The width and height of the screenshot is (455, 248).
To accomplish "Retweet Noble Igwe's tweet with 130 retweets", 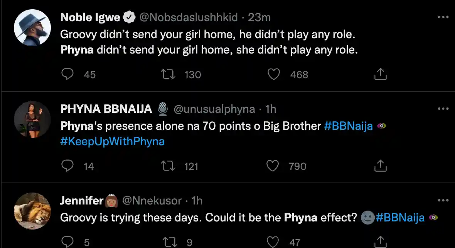I will 168,74.
